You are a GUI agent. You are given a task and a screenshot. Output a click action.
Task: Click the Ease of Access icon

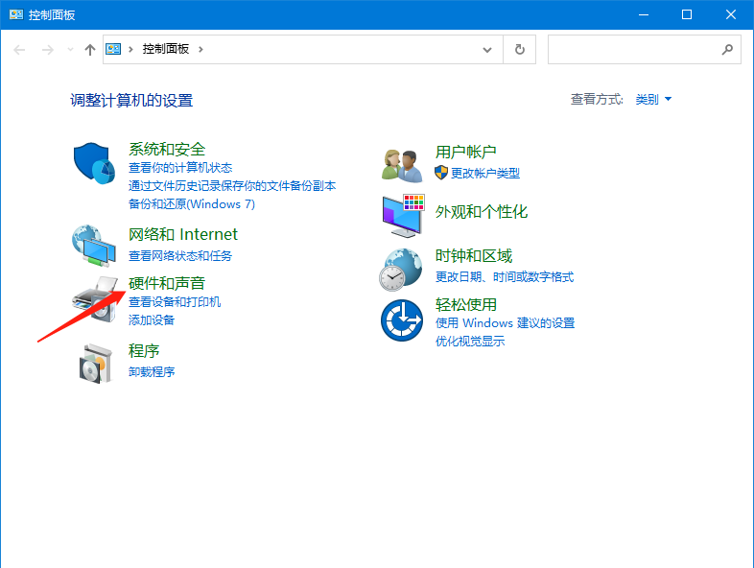coord(401,319)
